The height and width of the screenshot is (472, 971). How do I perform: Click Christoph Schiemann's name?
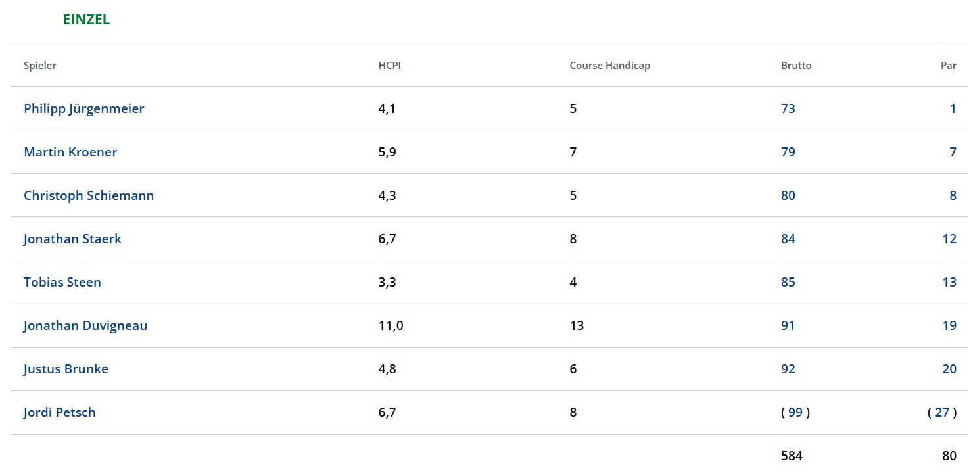[x=89, y=195]
